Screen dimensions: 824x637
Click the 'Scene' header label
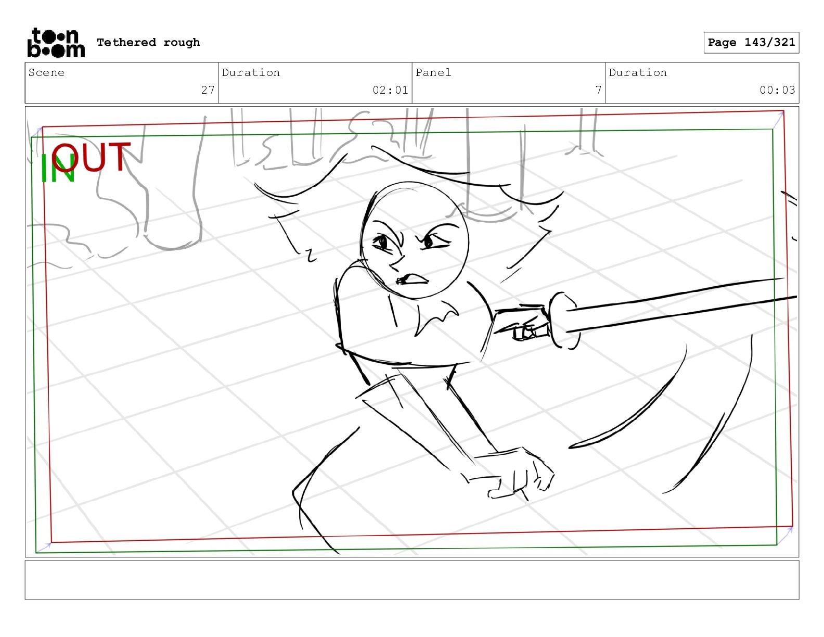46,72
